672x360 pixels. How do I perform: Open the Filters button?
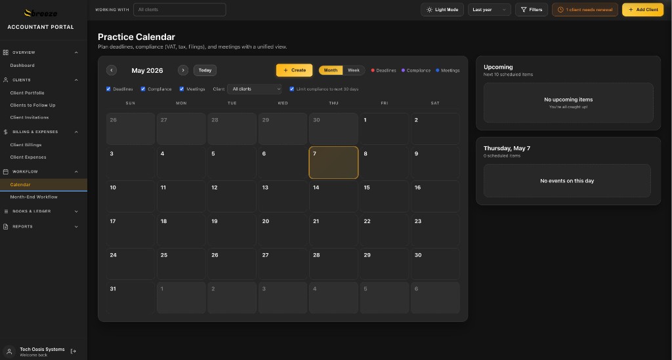[x=532, y=9]
